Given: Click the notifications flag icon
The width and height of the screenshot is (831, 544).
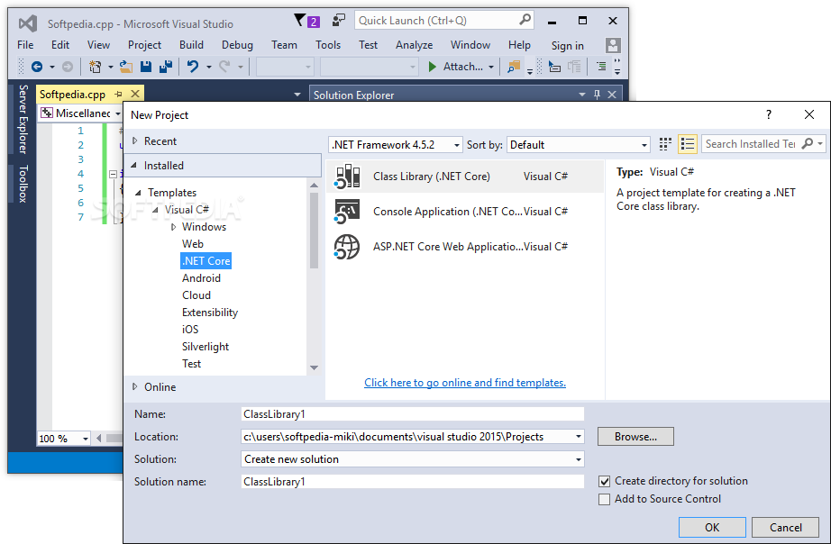Looking at the screenshot, I should 300,21.
